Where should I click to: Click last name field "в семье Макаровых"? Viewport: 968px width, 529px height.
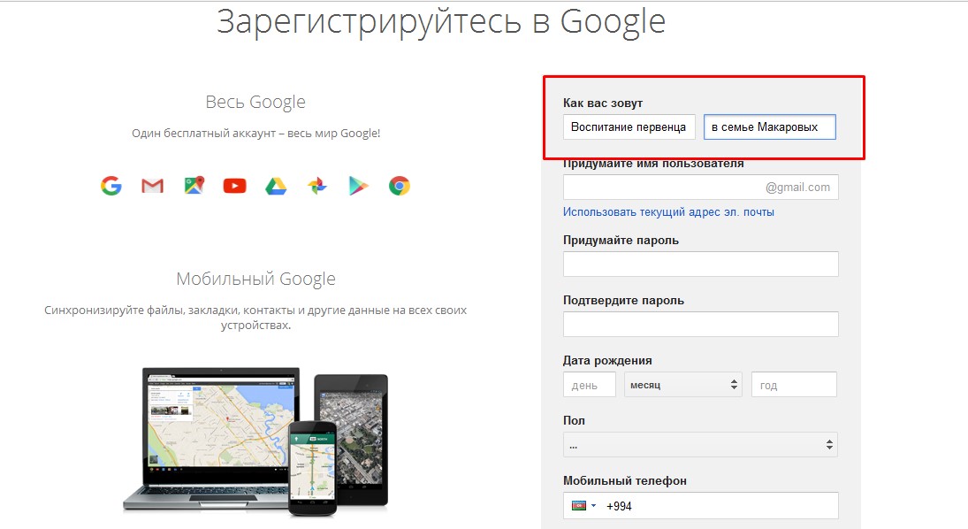click(769, 127)
